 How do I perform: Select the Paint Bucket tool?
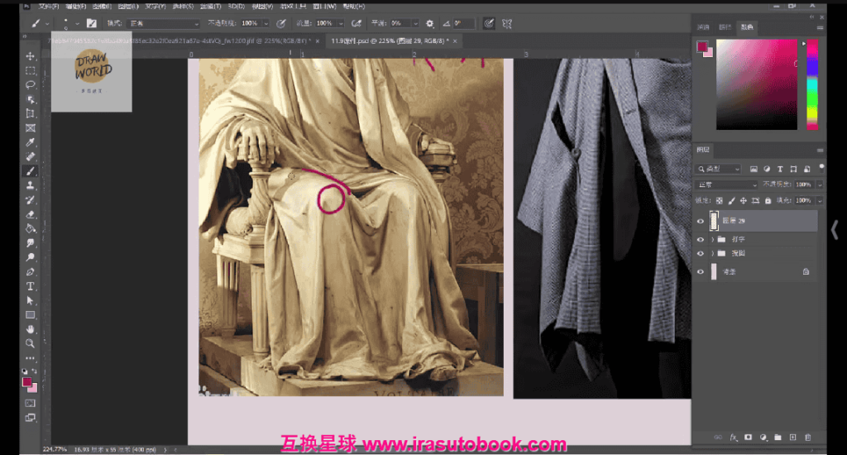click(x=31, y=228)
